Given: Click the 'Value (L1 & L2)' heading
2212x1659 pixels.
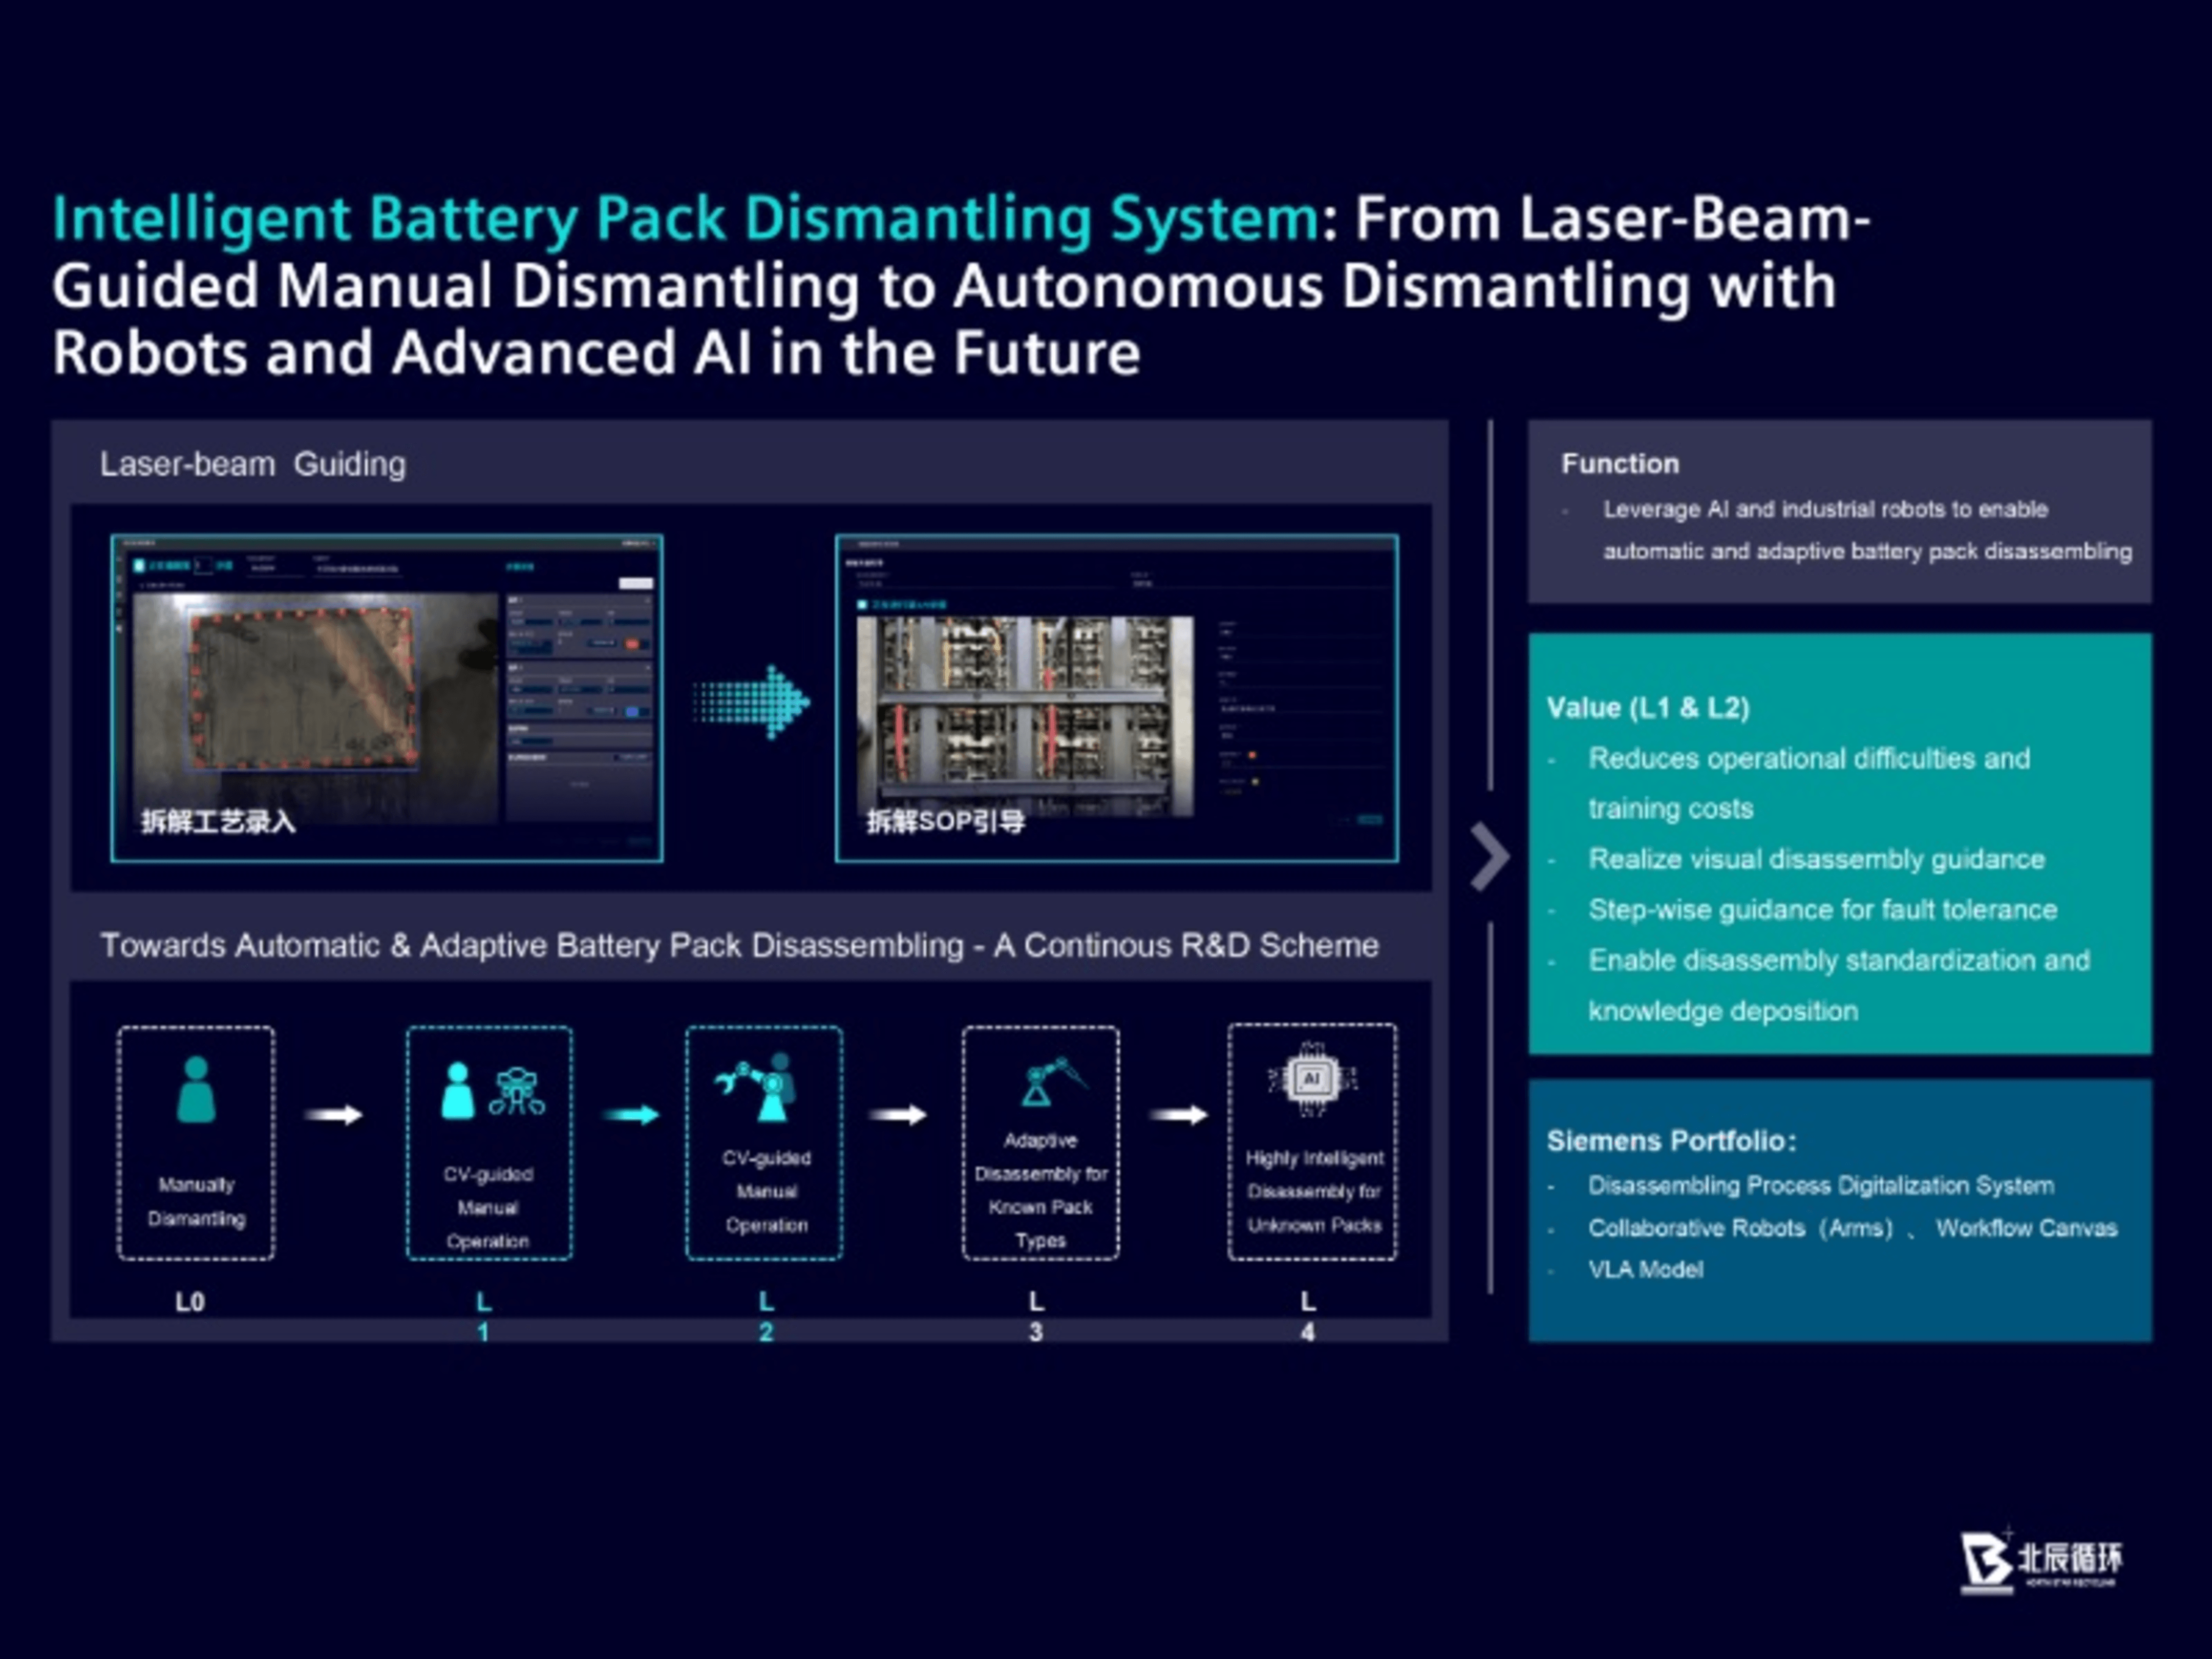Looking at the screenshot, I should [x=1648, y=708].
